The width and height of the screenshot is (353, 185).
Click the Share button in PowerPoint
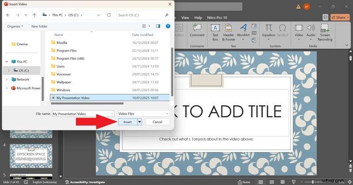pyautogui.click(x=340, y=17)
